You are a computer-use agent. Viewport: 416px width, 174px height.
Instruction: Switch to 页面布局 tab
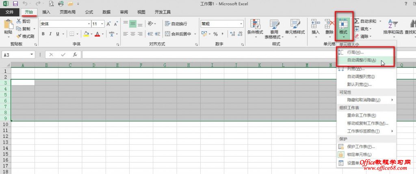pyautogui.click(x=67, y=12)
